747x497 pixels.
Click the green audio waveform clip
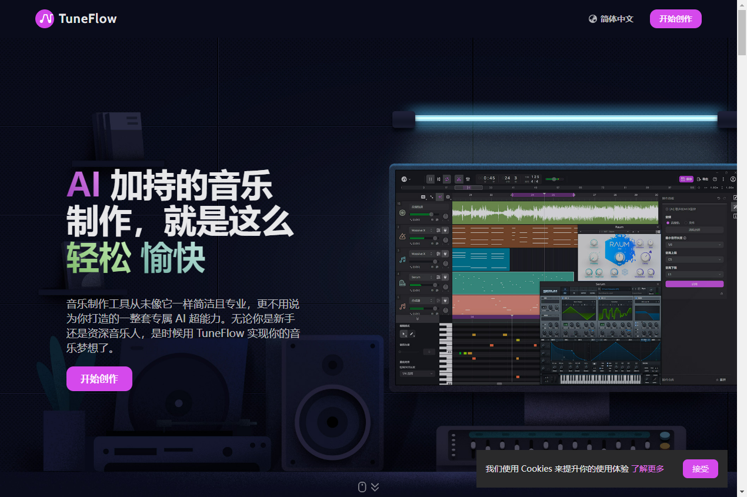[x=555, y=213]
